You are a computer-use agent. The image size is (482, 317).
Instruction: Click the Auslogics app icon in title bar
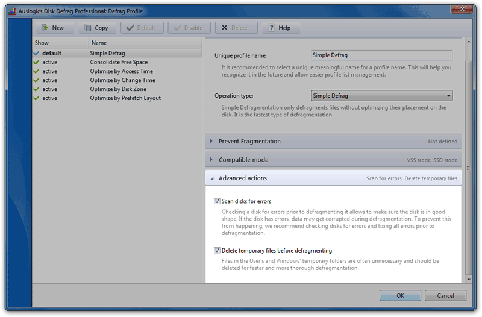12,11
